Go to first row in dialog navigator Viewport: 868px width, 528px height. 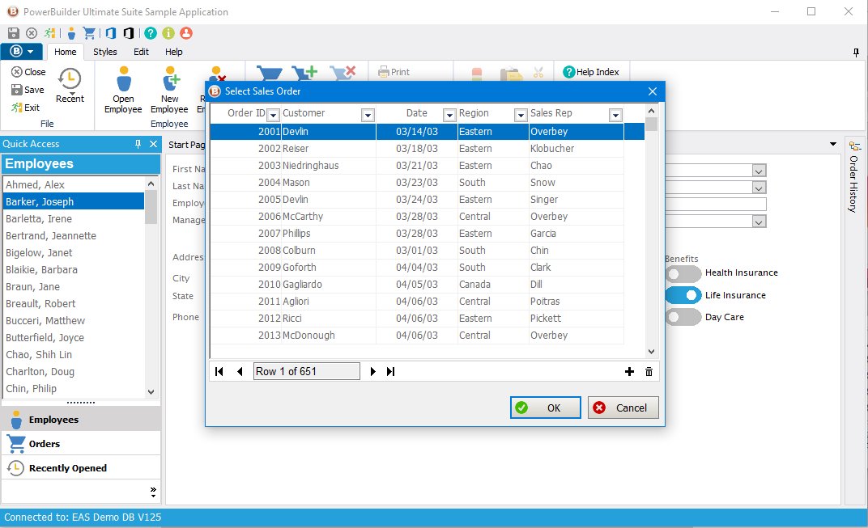click(219, 371)
